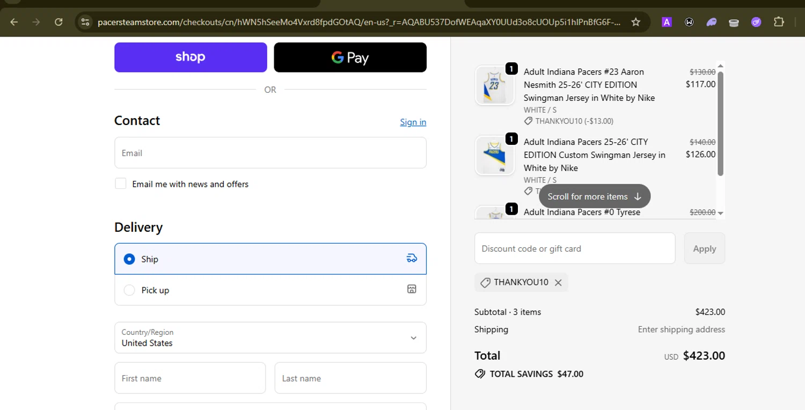Screen dimensions: 805x410
Task: Click the Aaron Nesmith jersey title text
Action: [x=589, y=85]
